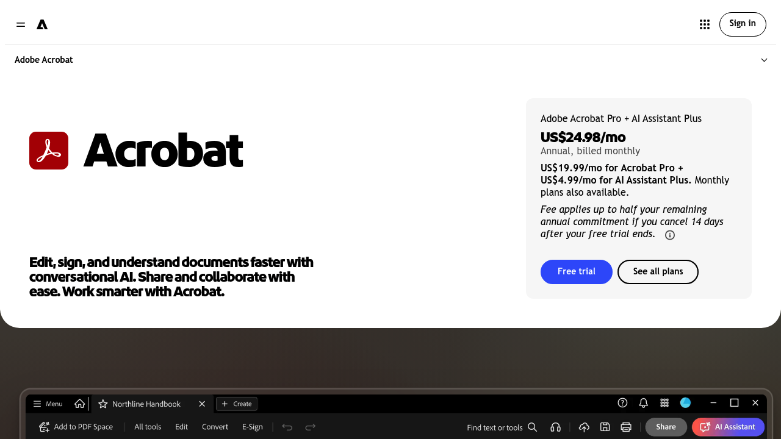The width and height of the screenshot is (781, 439).
Task: Click the Create button in Acrobat preview
Action: 237,404
